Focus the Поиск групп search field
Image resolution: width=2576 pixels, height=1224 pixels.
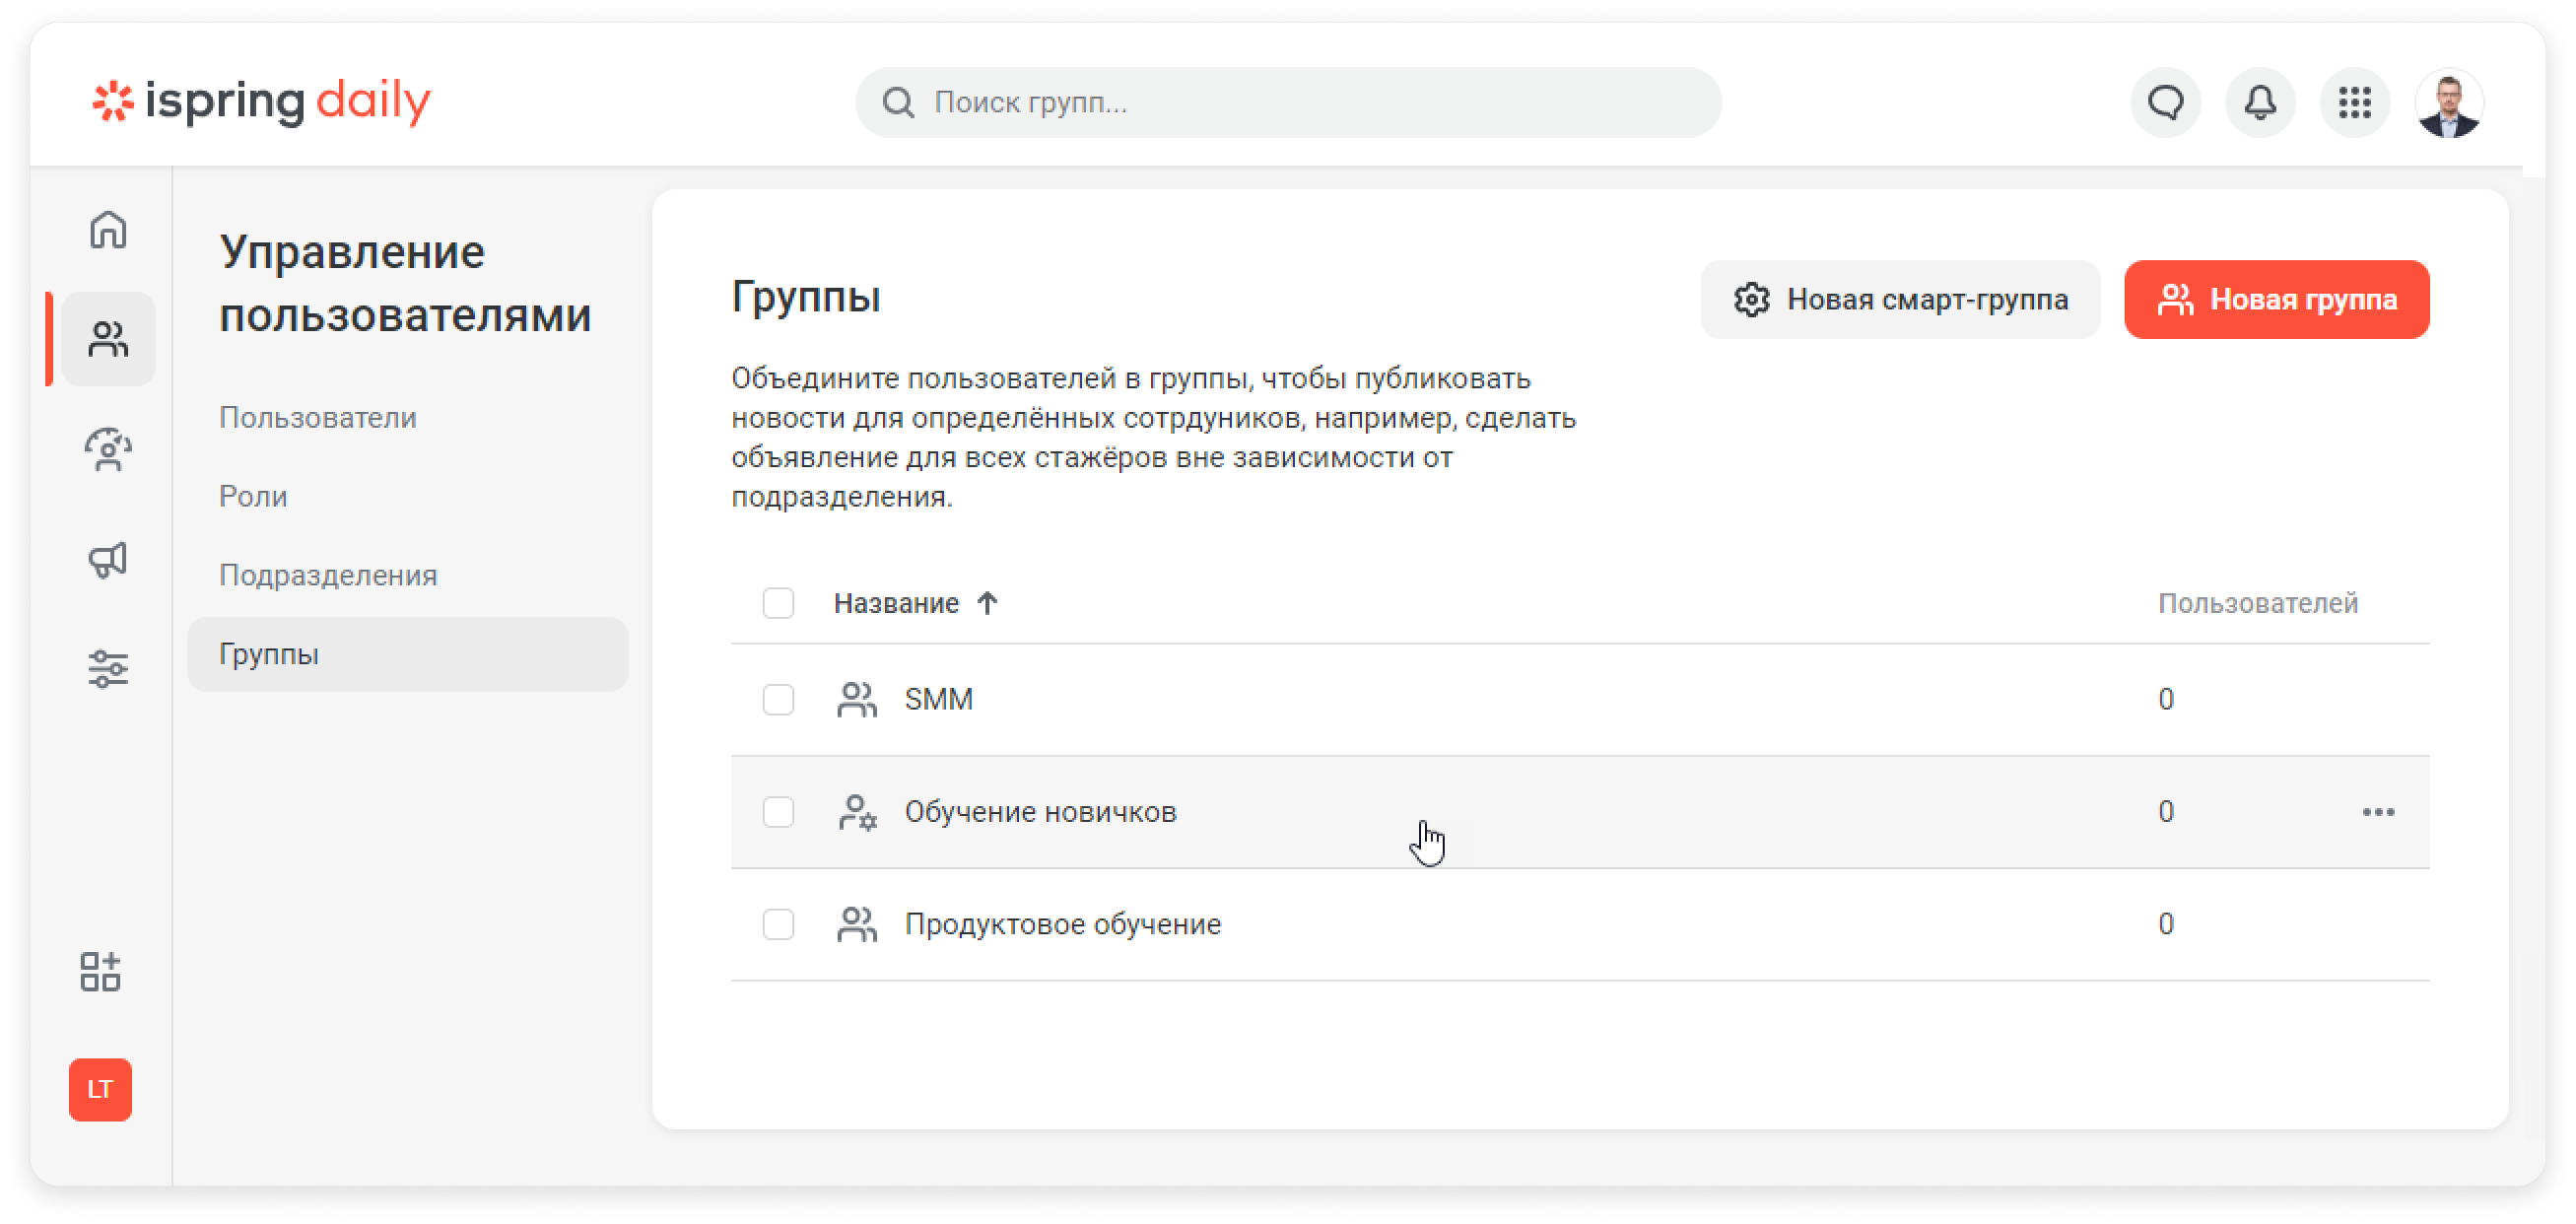coord(1288,102)
